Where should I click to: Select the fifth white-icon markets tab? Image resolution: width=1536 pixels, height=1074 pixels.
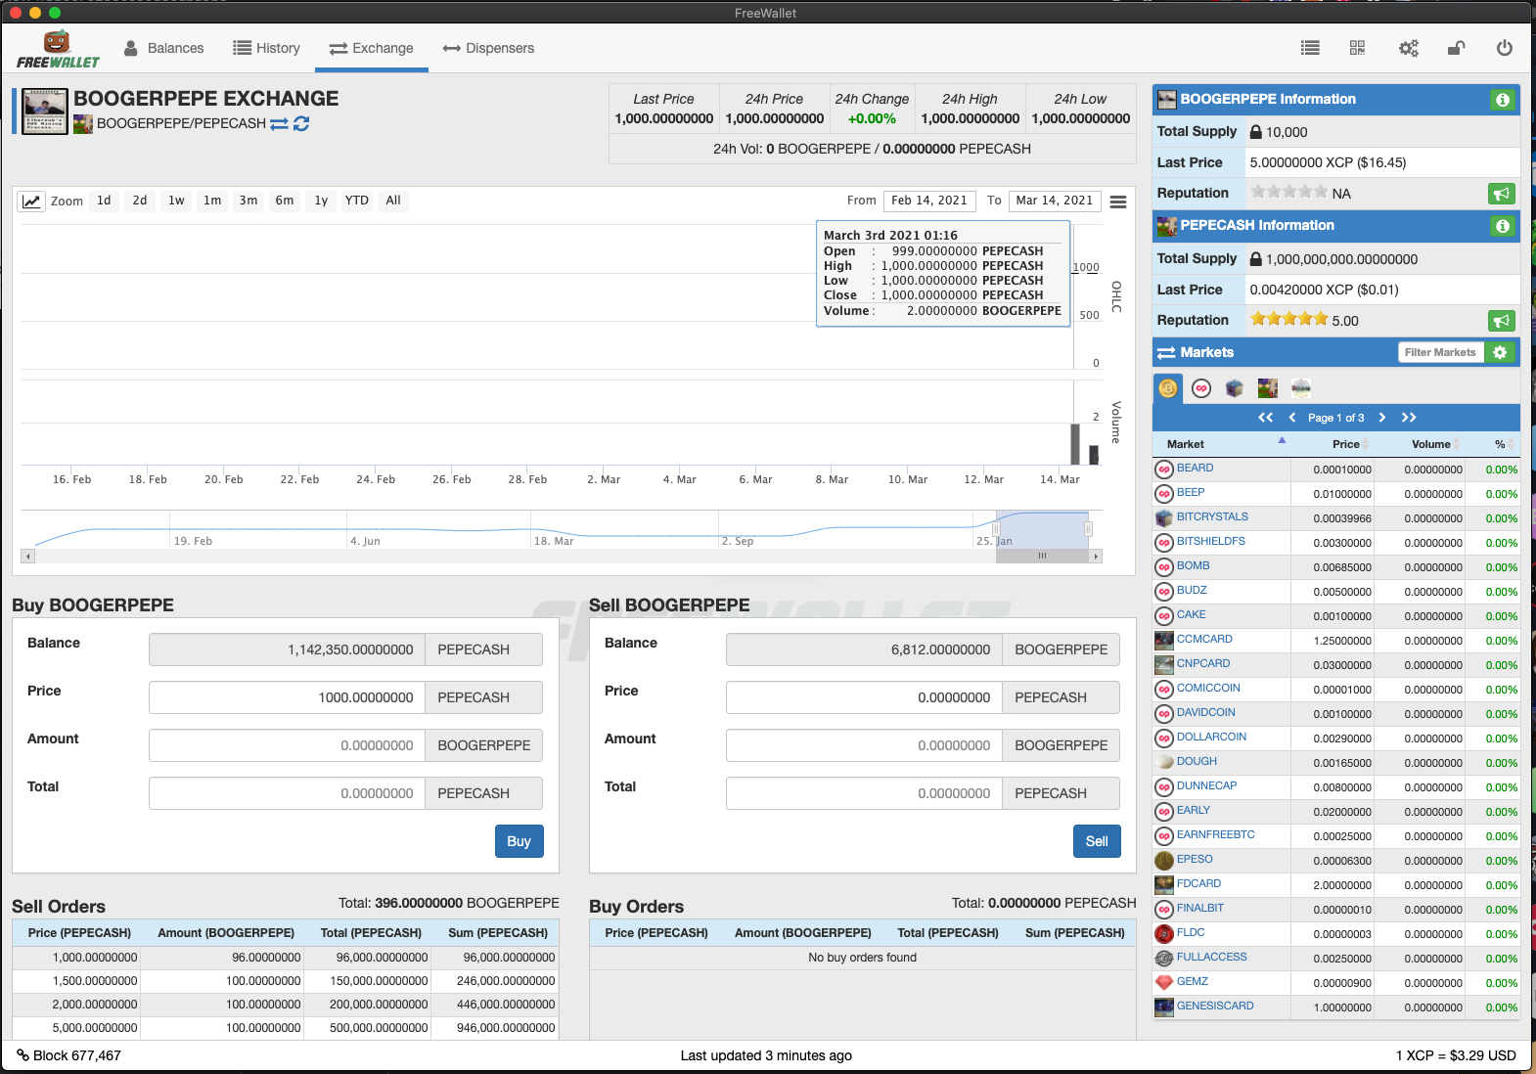(1301, 388)
